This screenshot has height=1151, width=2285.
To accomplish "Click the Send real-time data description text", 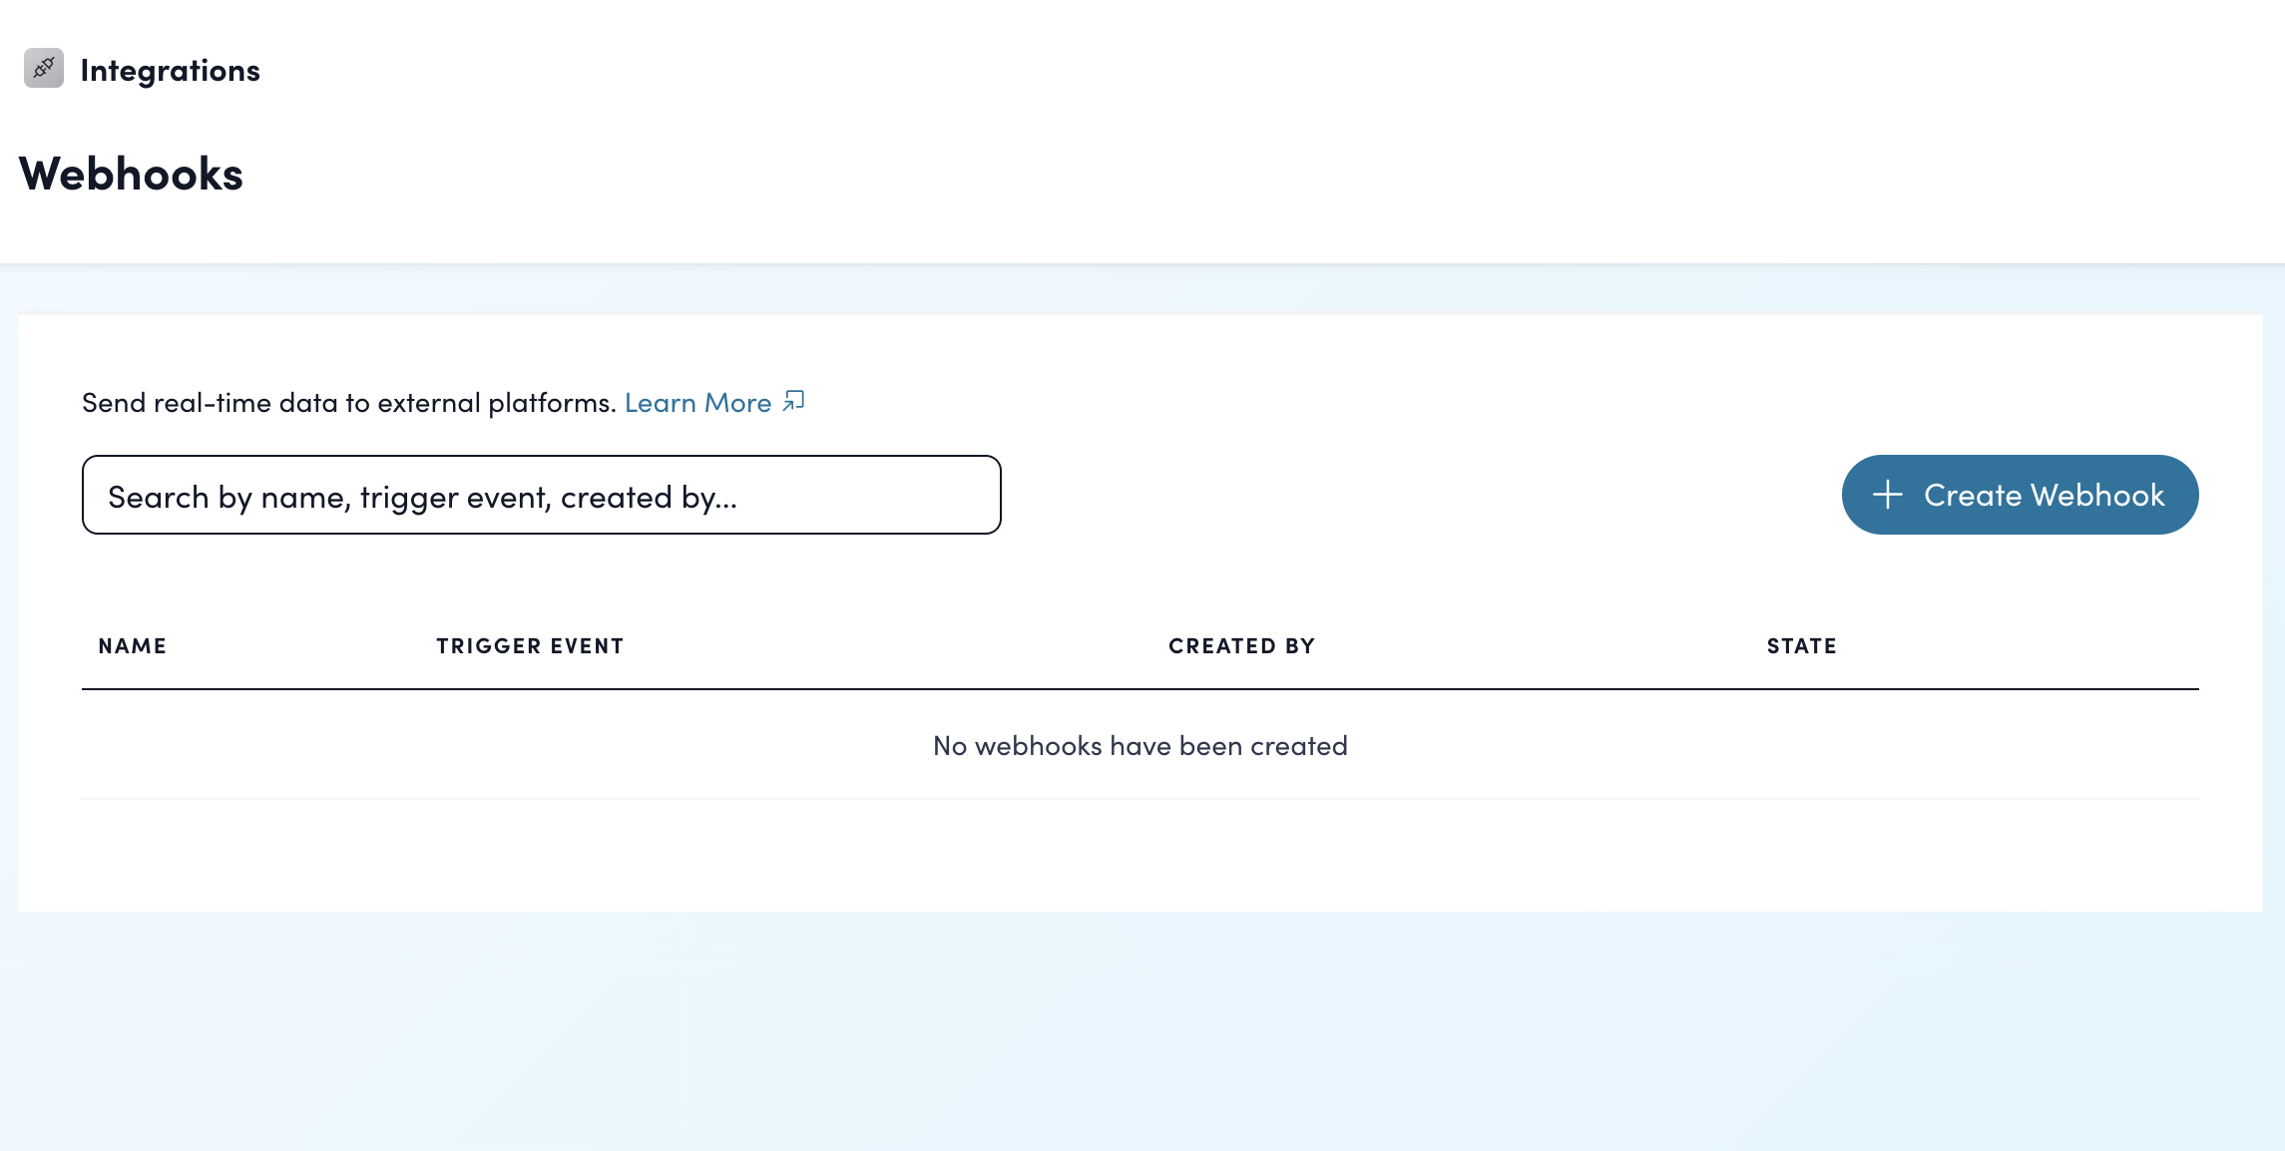I will [349, 401].
